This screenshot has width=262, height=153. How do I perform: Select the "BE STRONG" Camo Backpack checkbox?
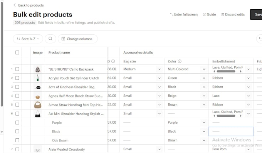click(17, 69)
